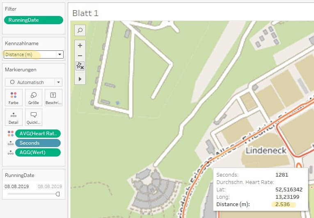Viewport: 314px width, 218px height.
Task: Zoom in with the plus button
Action: coord(80,45)
